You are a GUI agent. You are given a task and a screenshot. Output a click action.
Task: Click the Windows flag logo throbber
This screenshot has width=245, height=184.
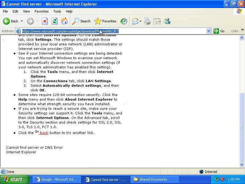(239, 11)
